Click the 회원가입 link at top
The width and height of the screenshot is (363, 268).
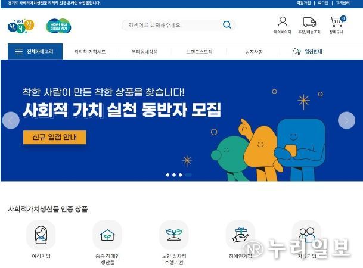coord(303,3)
